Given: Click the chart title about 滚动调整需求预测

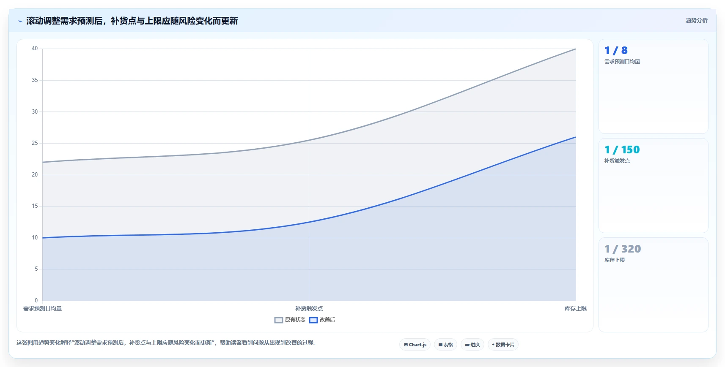Looking at the screenshot, I should 132,21.
